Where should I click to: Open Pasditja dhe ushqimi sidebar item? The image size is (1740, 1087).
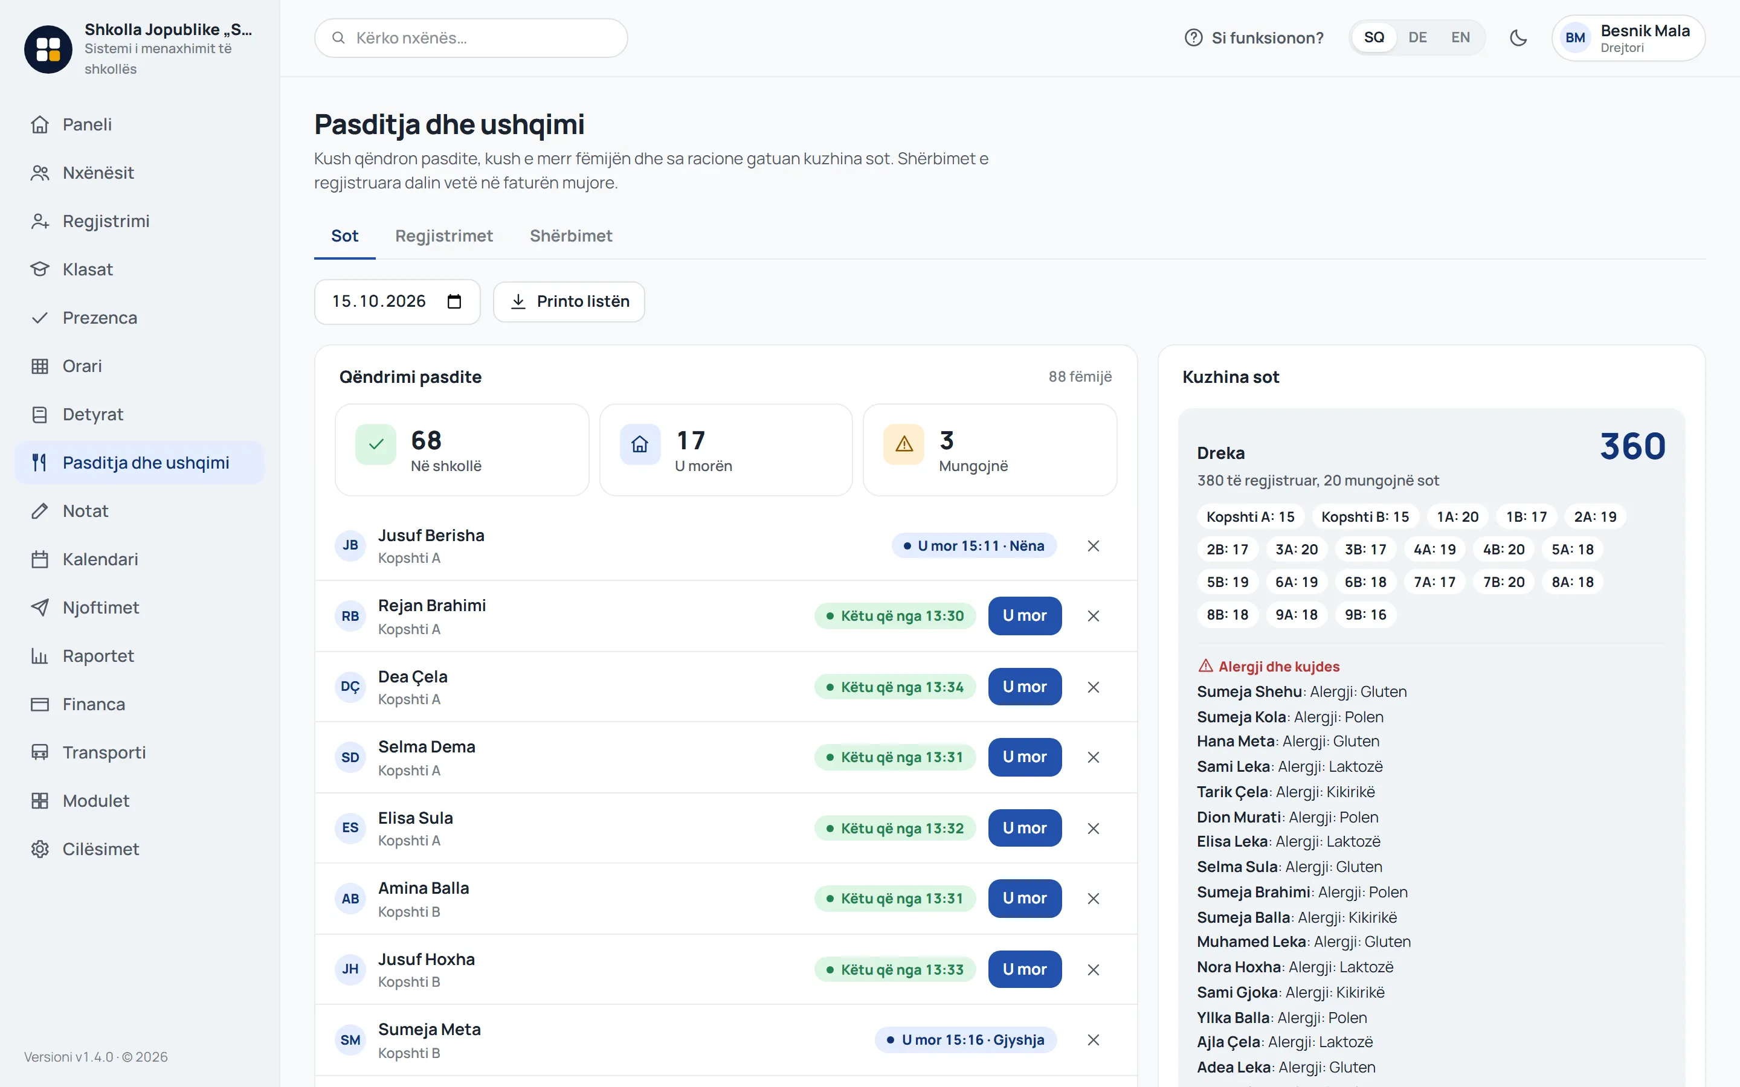[x=140, y=462]
